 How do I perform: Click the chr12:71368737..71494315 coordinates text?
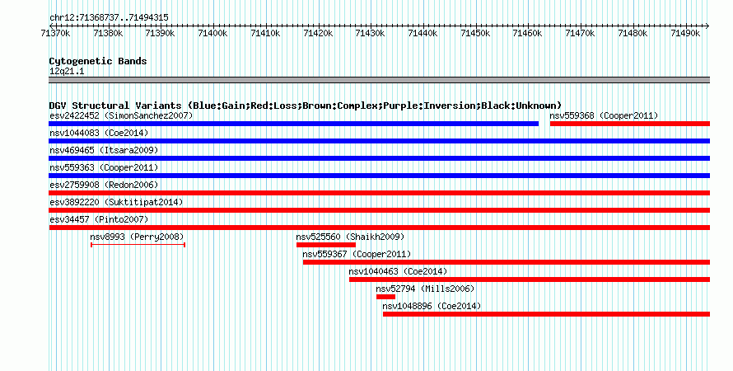[109, 18]
